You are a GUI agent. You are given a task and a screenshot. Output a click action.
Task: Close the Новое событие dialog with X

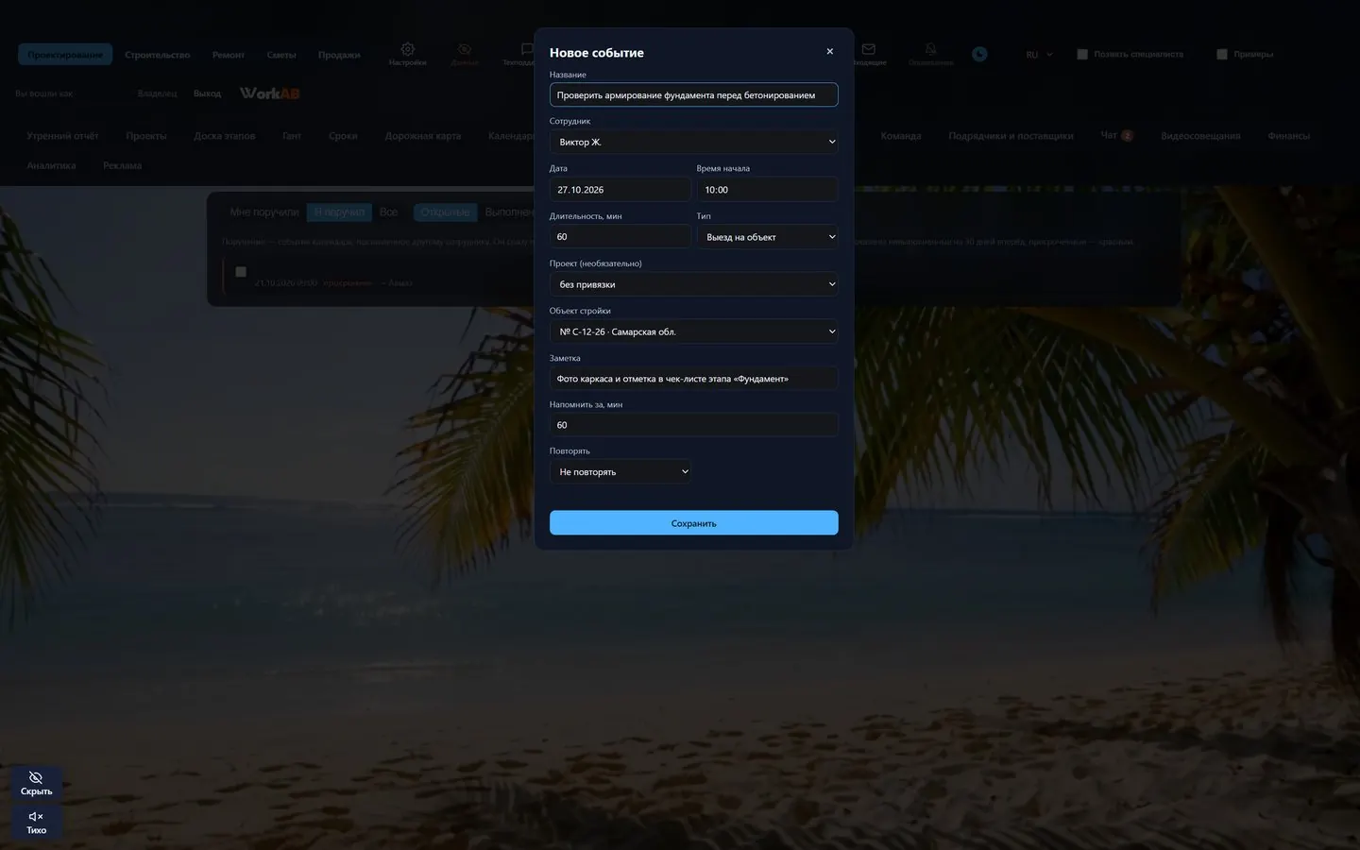(x=830, y=52)
